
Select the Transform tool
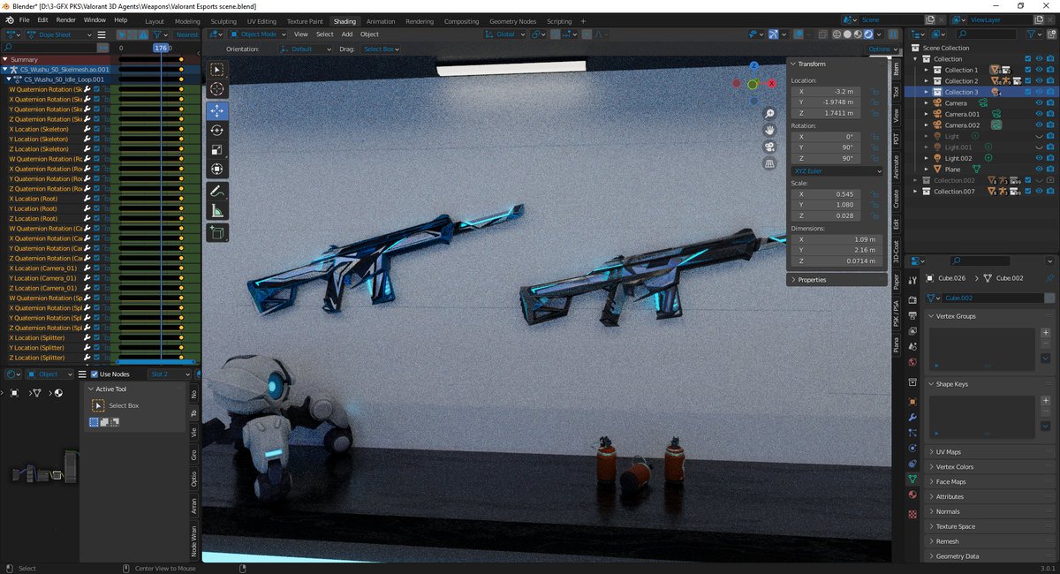click(217, 170)
